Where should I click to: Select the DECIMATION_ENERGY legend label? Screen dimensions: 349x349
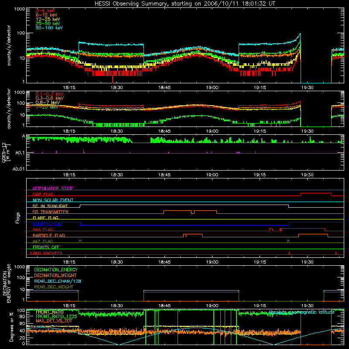click(56, 270)
